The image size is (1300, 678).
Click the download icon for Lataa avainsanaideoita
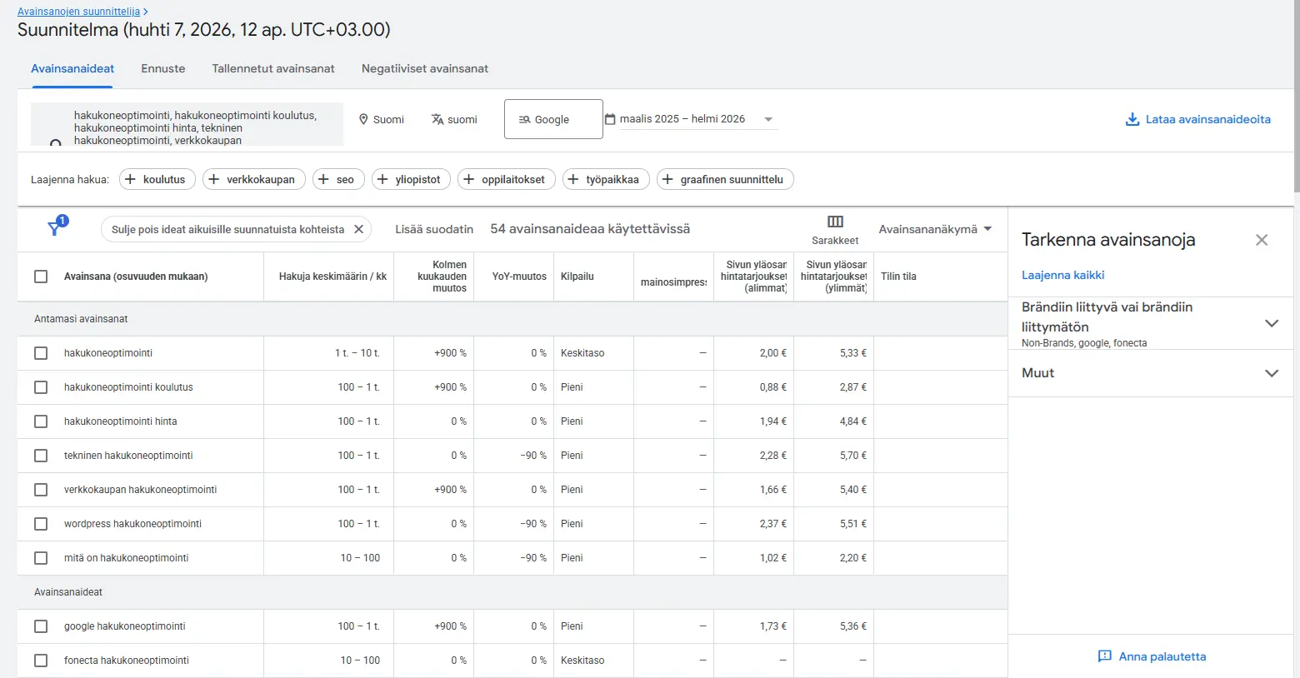[x=1132, y=119]
